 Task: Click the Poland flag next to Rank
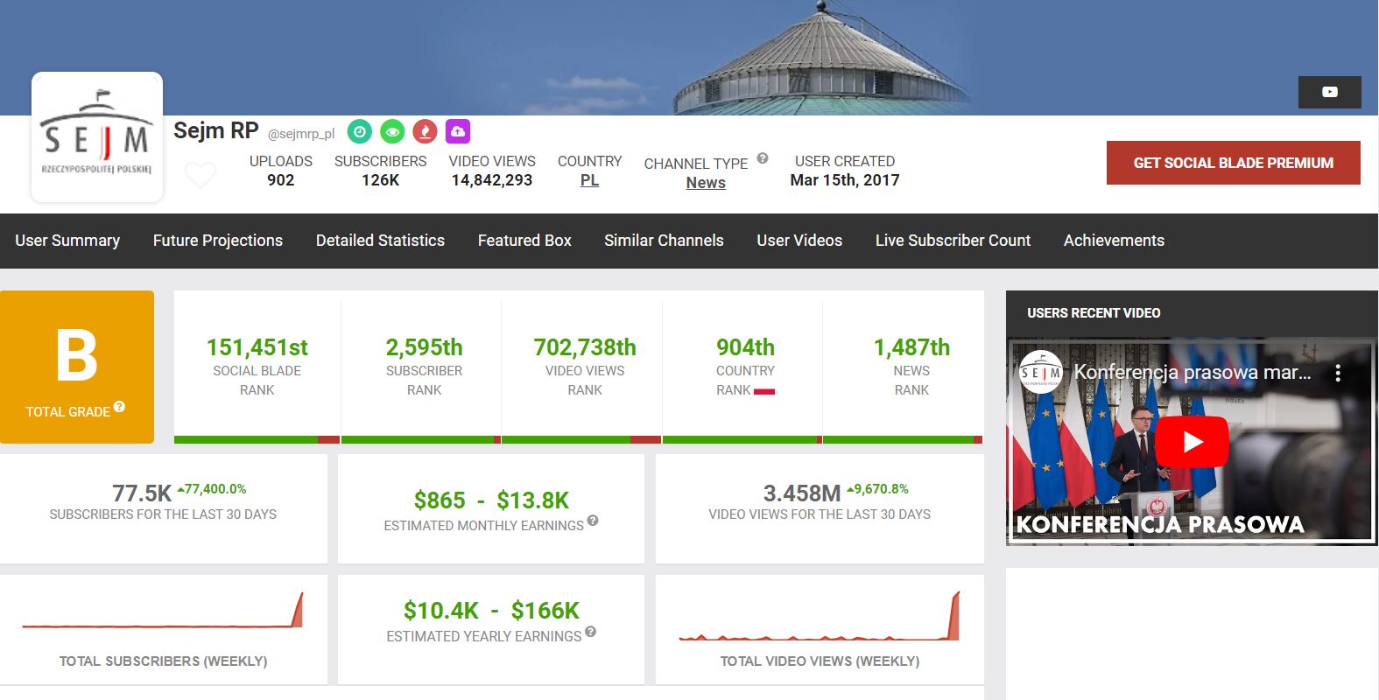(x=764, y=391)
